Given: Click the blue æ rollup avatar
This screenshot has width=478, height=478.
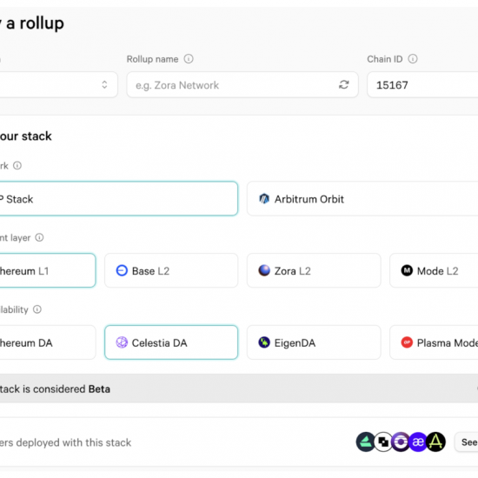Looking at the screenshot, I should 418,441.
